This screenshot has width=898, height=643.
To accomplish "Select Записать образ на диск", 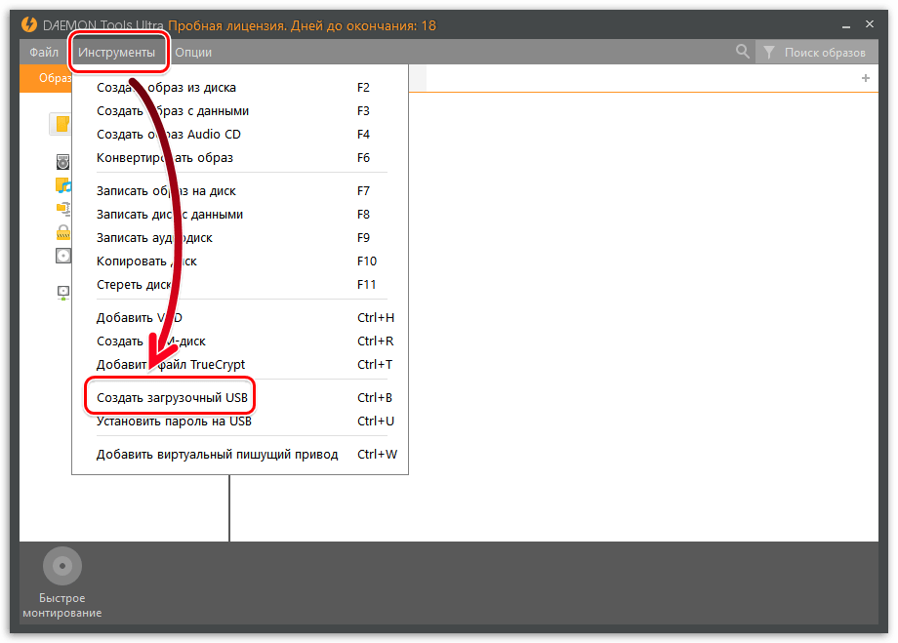I will click(166, 191).
